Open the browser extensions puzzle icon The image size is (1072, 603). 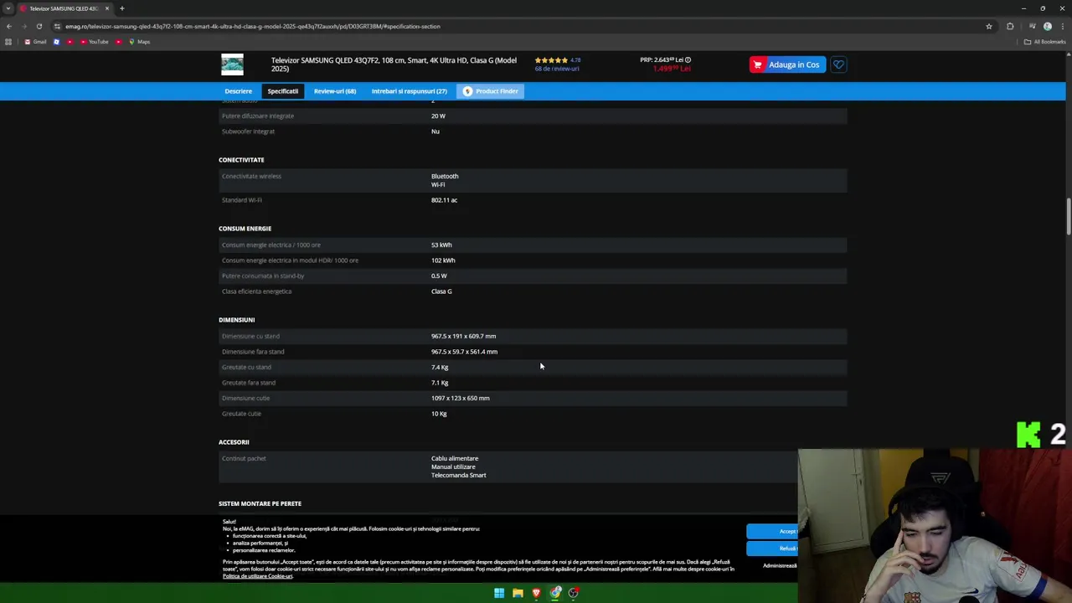(x=1010, y=26)
